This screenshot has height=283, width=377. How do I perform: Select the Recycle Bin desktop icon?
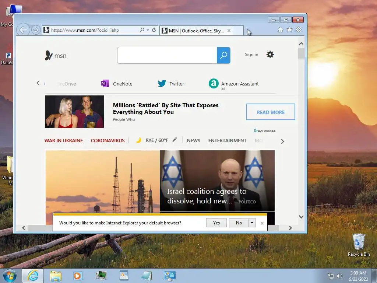359,245
